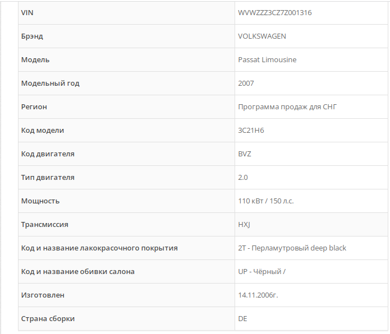Click the Passat Limousine model value
Viewport: 390px width, 334px height.
[267, 59]
